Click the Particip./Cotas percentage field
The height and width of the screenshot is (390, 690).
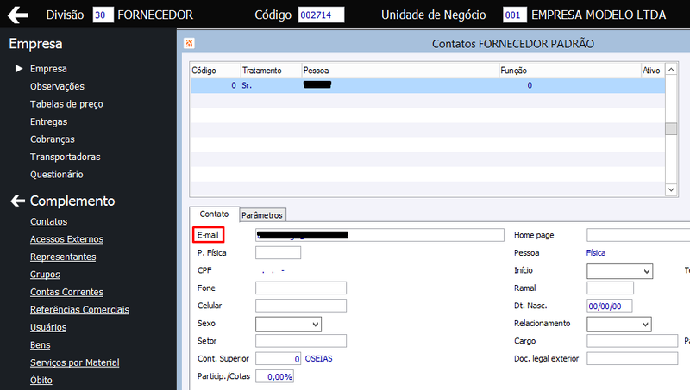(x=274, y=376)
